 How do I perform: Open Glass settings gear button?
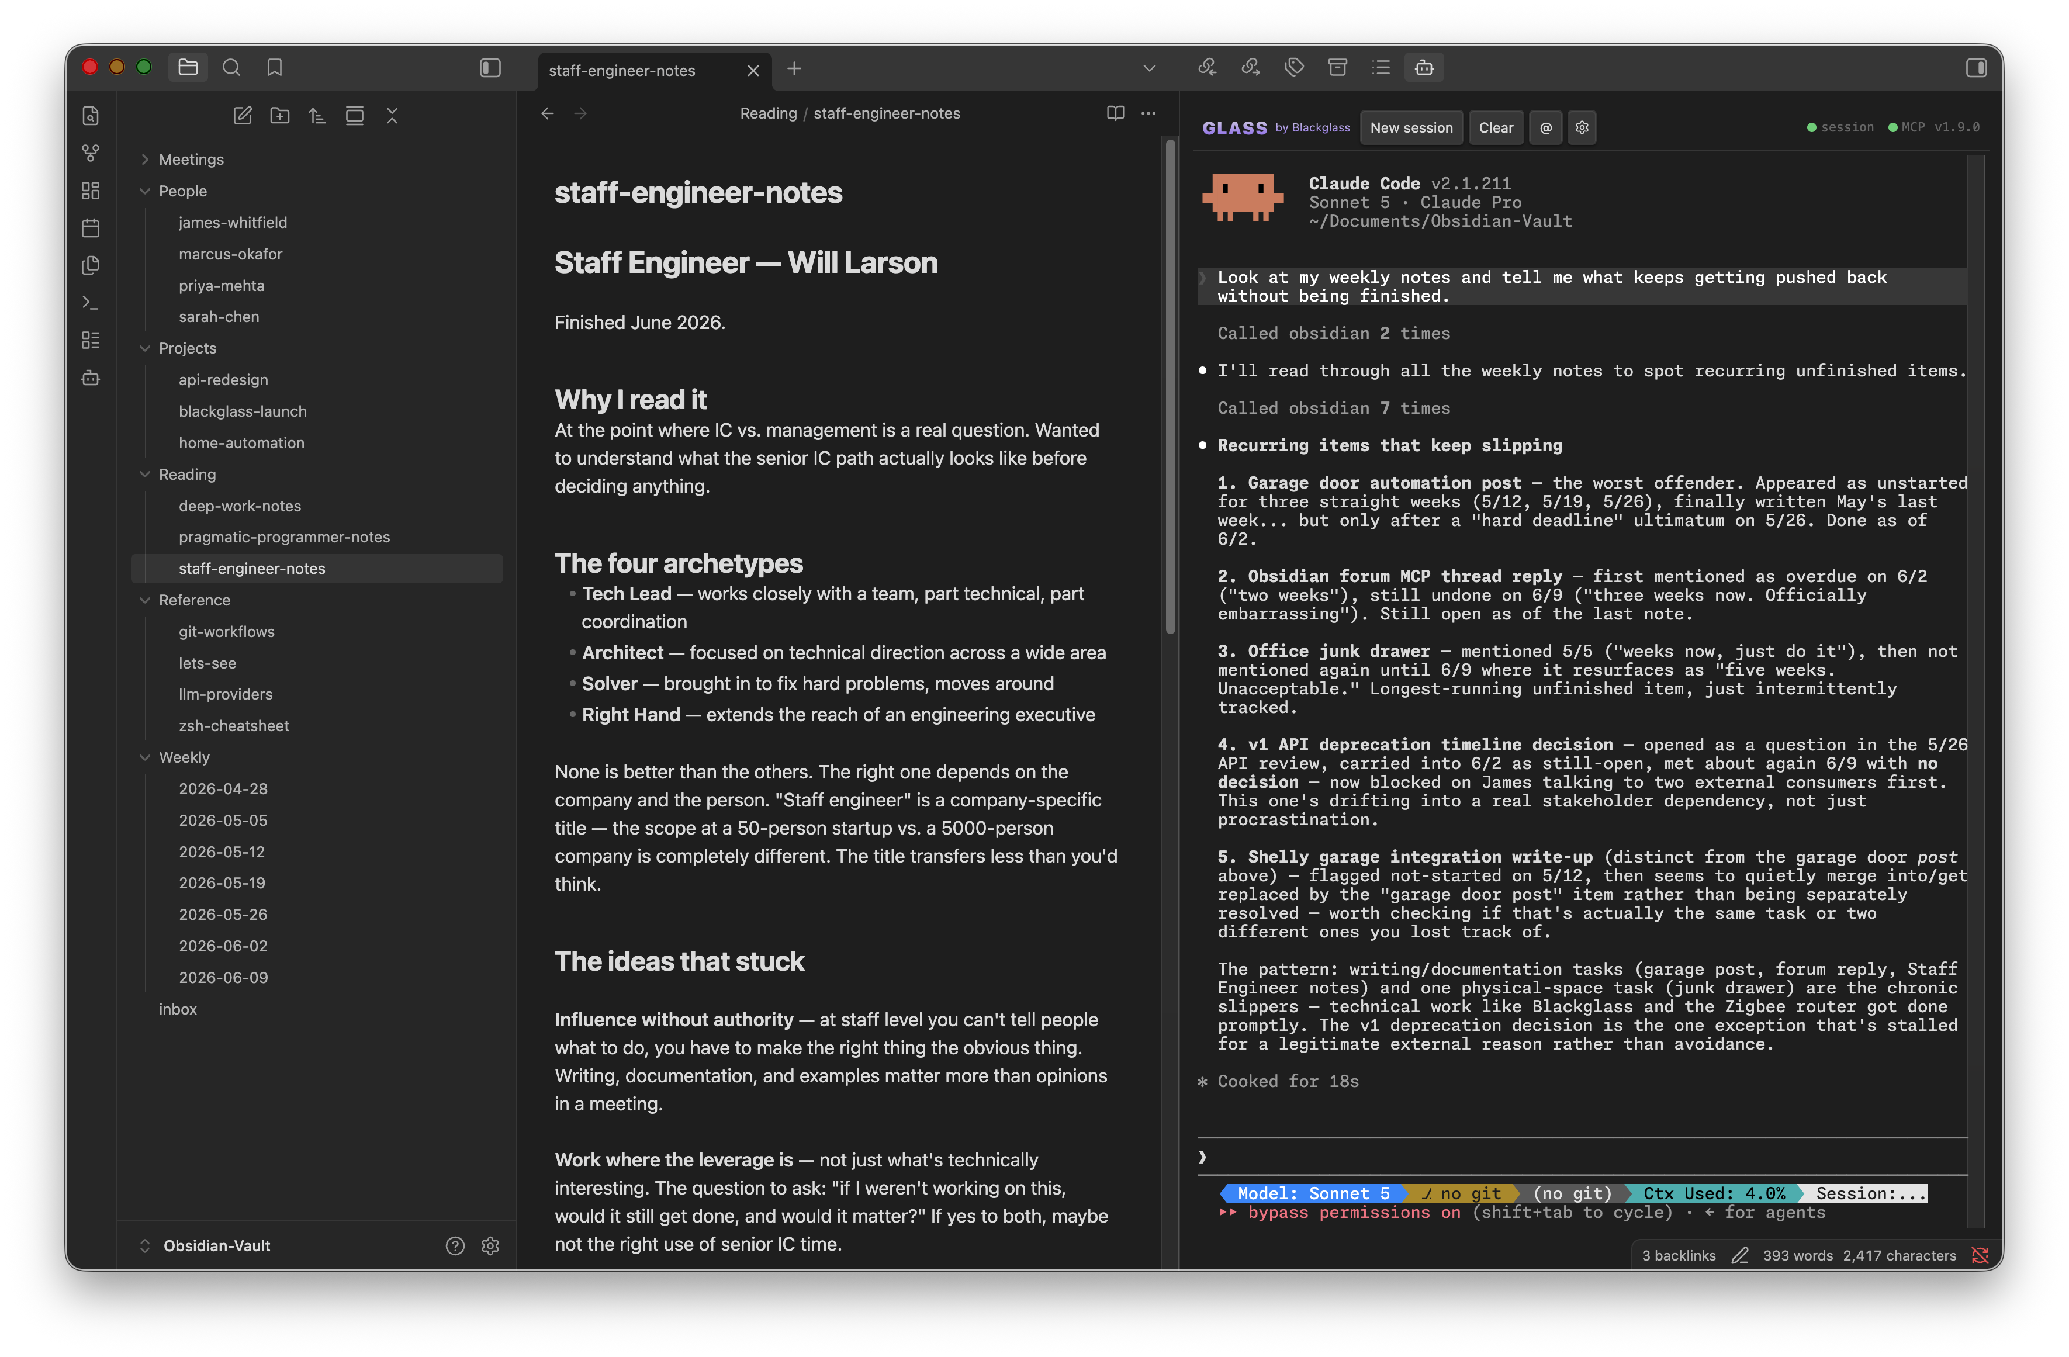1582,128
